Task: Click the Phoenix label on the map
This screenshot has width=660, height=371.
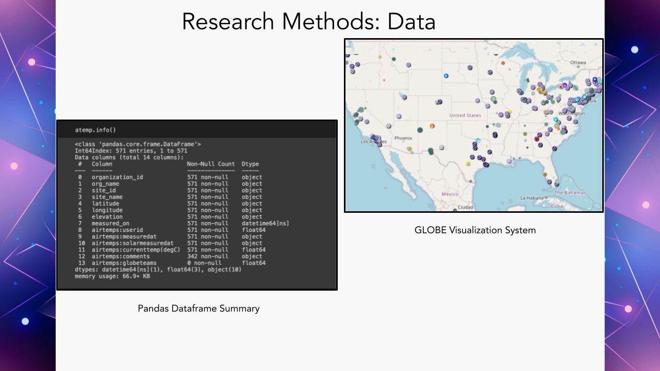Action: click(403, 138)
